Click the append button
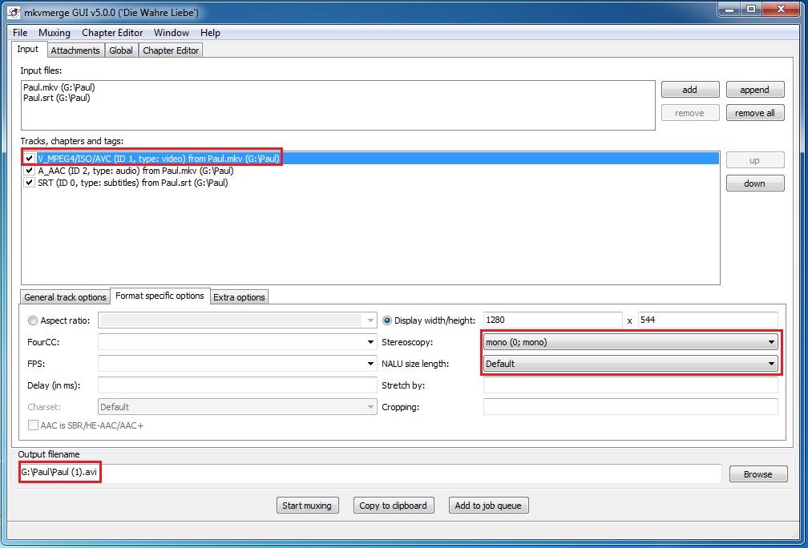Screen dimensions: 808x548 pos(755,90)
